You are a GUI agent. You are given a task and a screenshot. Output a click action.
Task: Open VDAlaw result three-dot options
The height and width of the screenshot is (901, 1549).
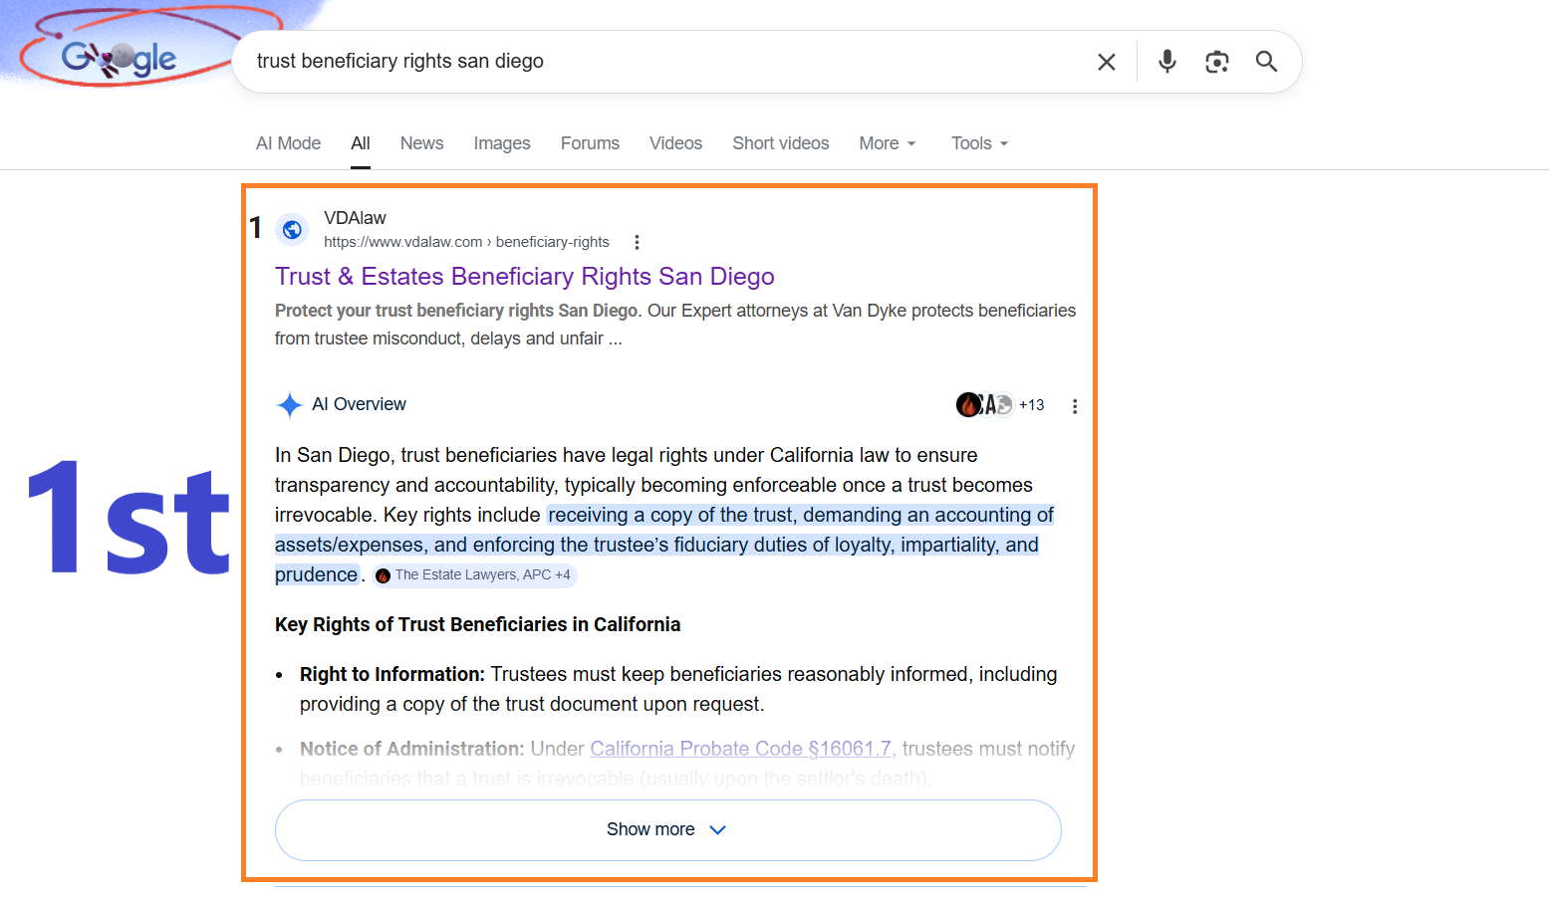click(637, 242)
